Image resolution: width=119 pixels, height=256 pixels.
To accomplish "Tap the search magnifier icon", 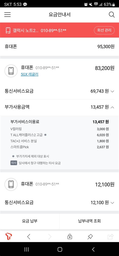I will (112, 15).
